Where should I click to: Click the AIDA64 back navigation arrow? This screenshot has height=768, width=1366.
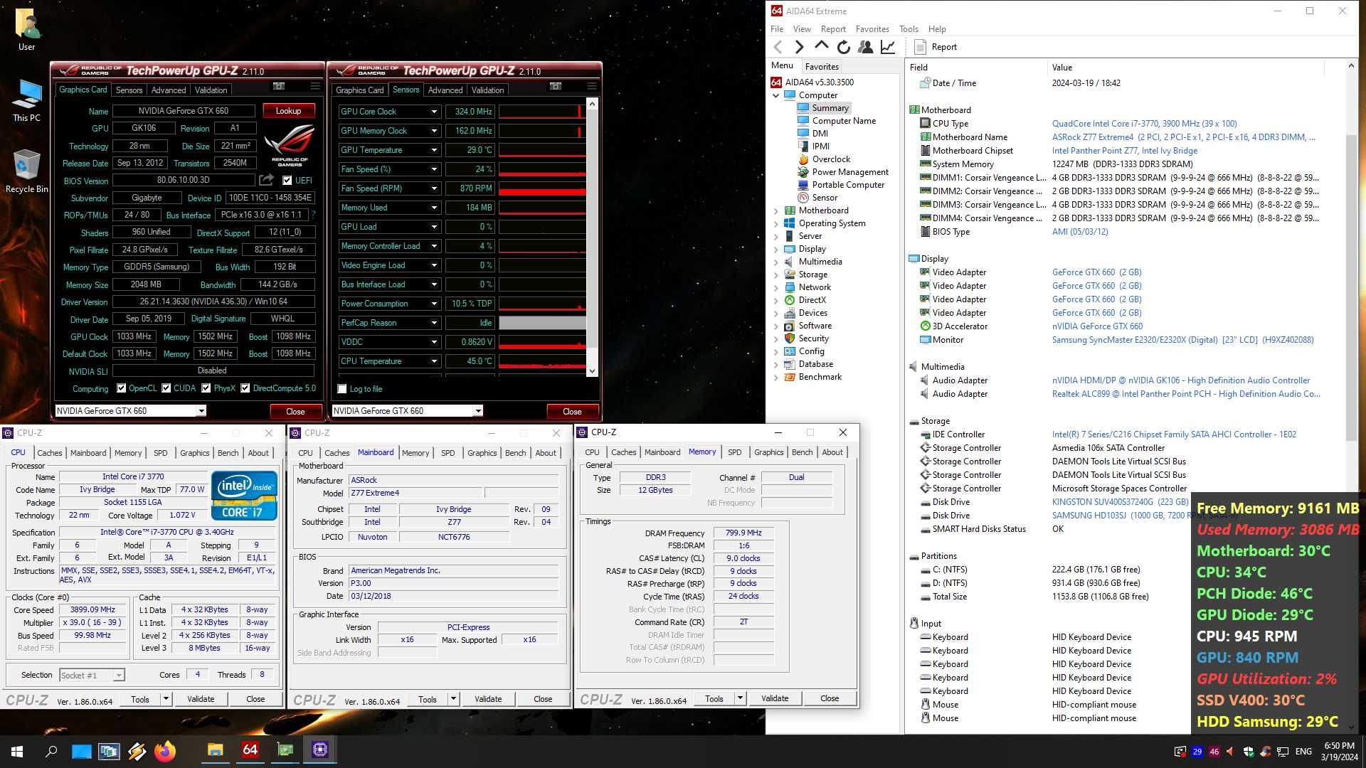pos(778,47)
